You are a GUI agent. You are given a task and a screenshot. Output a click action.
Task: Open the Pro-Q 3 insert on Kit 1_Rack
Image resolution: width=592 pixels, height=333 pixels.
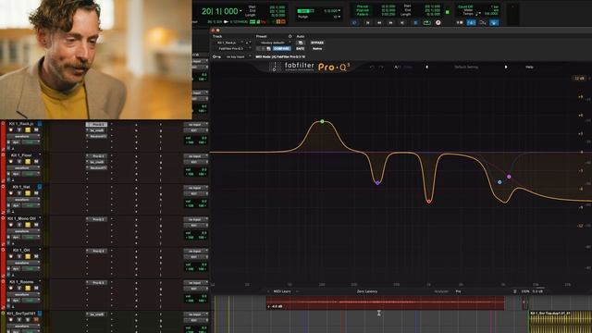click(x=96, y=124)
